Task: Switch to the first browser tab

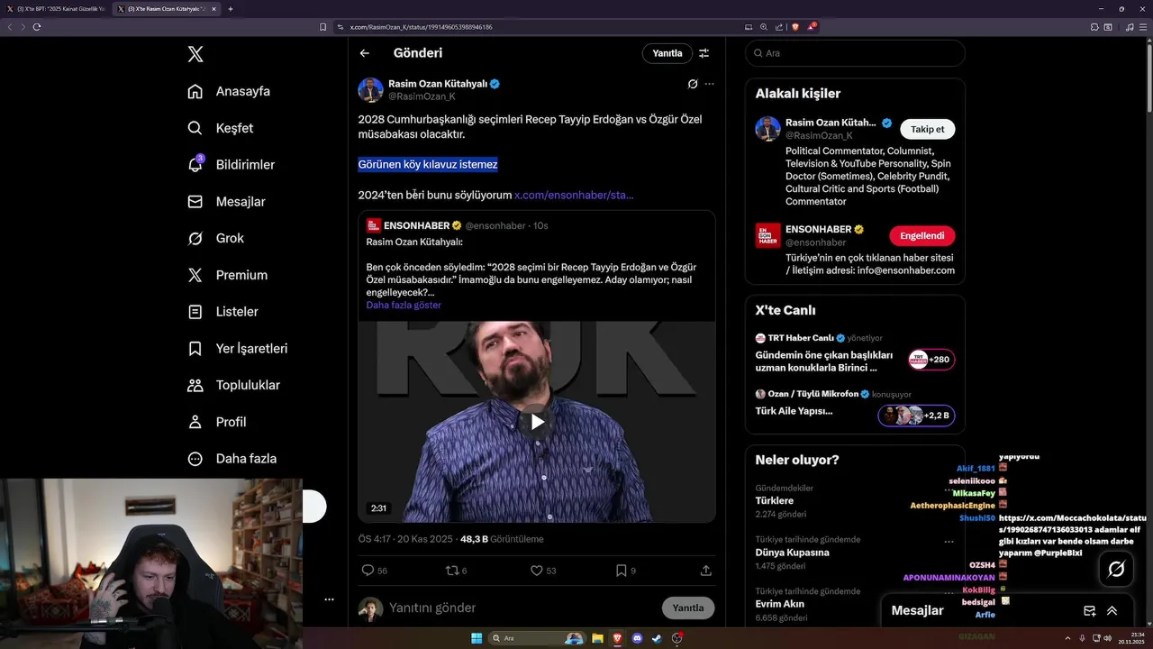Action: (x=56, y=9)
